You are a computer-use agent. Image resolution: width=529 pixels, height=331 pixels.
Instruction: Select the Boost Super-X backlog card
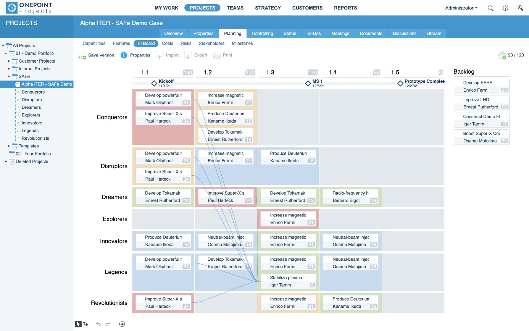coord(482,137)
